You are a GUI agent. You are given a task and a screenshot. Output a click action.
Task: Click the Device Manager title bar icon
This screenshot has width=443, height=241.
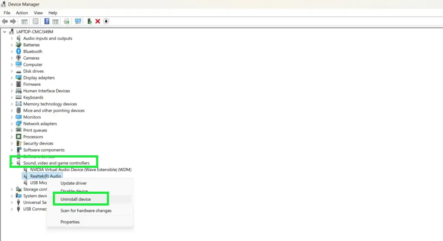(x=3, y=4)
